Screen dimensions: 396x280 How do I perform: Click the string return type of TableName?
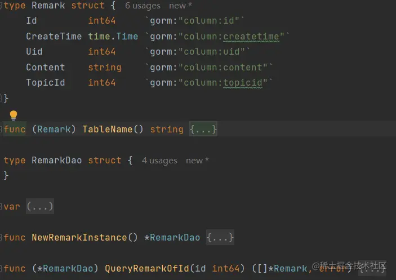pyautogui.click(x=167, y=130)
